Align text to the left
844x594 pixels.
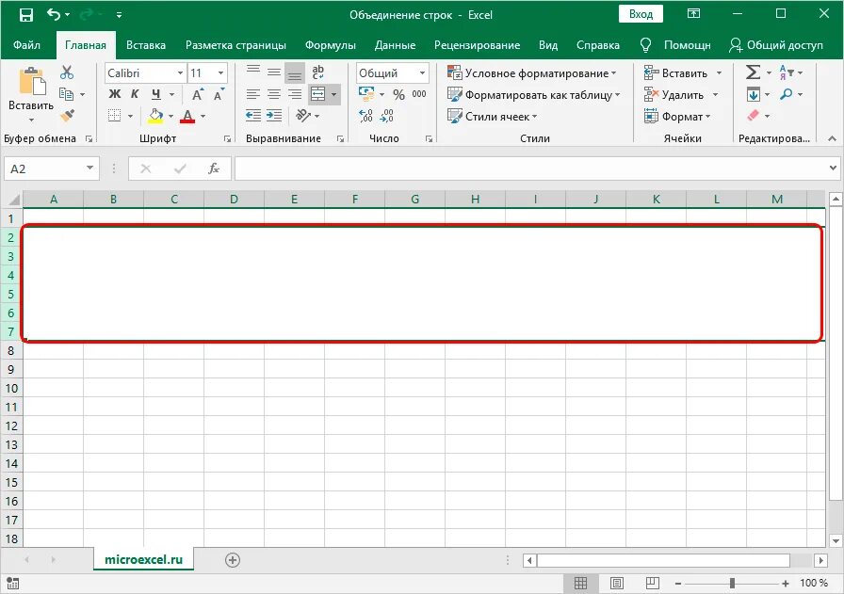point(253,95)
